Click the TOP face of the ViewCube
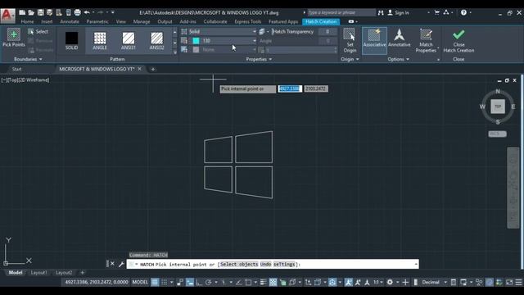 tap(498, 107)
